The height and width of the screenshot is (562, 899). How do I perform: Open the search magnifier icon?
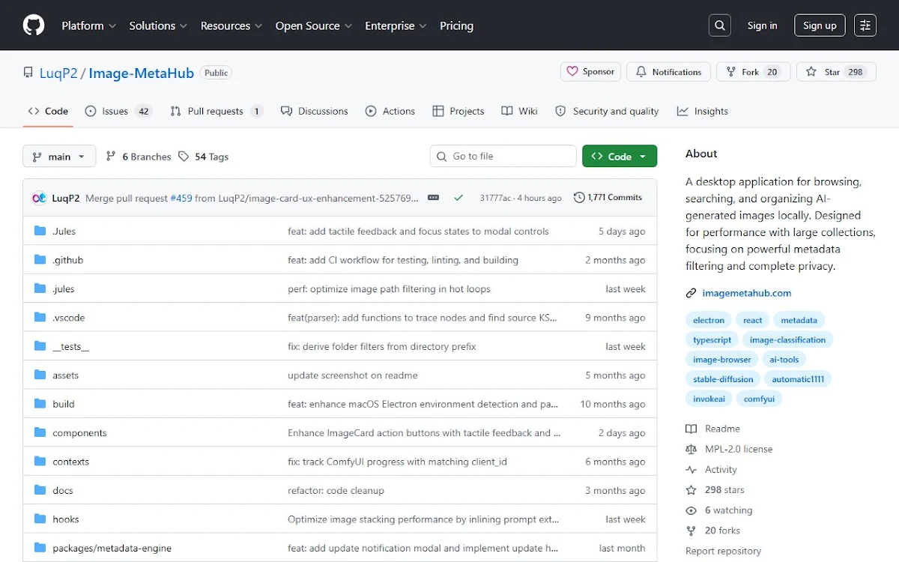pyautogui.click(x=720, y=25)
